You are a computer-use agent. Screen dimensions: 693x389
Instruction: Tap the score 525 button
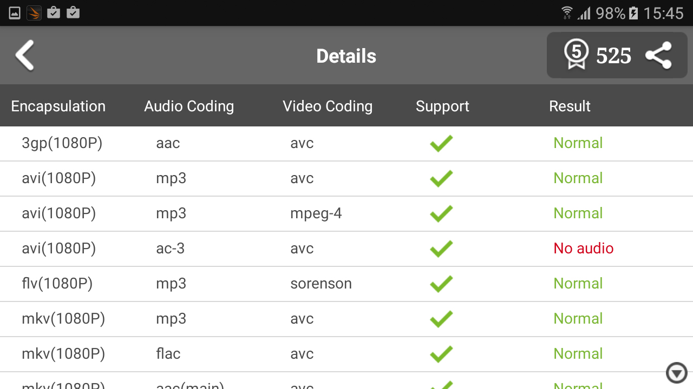click(x=613, y=56)
